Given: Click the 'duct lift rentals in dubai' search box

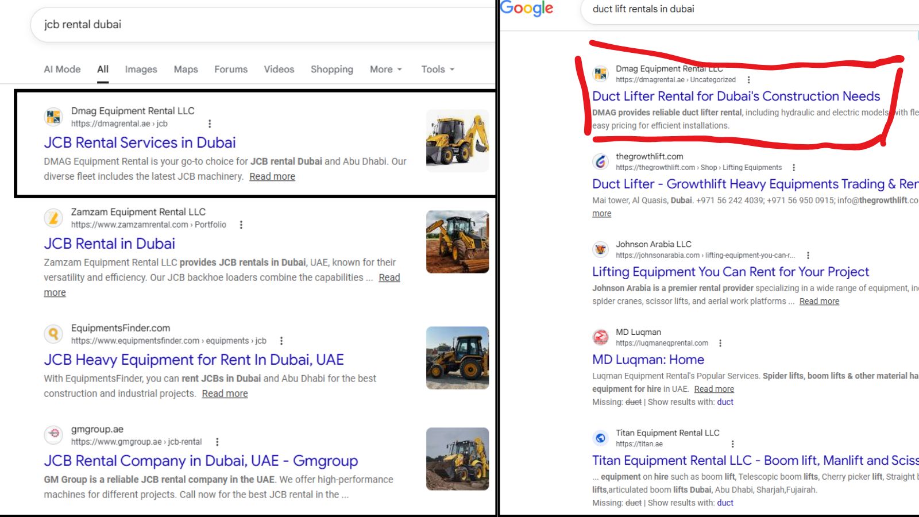Looking at the screenshot, I should 750,9.
